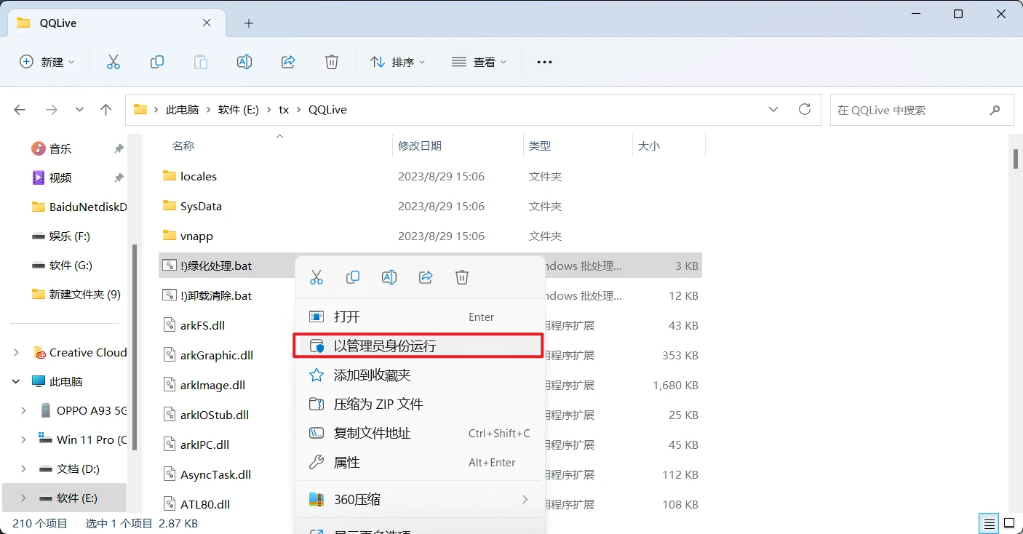Go forward with the right arrow

[52, 110]
